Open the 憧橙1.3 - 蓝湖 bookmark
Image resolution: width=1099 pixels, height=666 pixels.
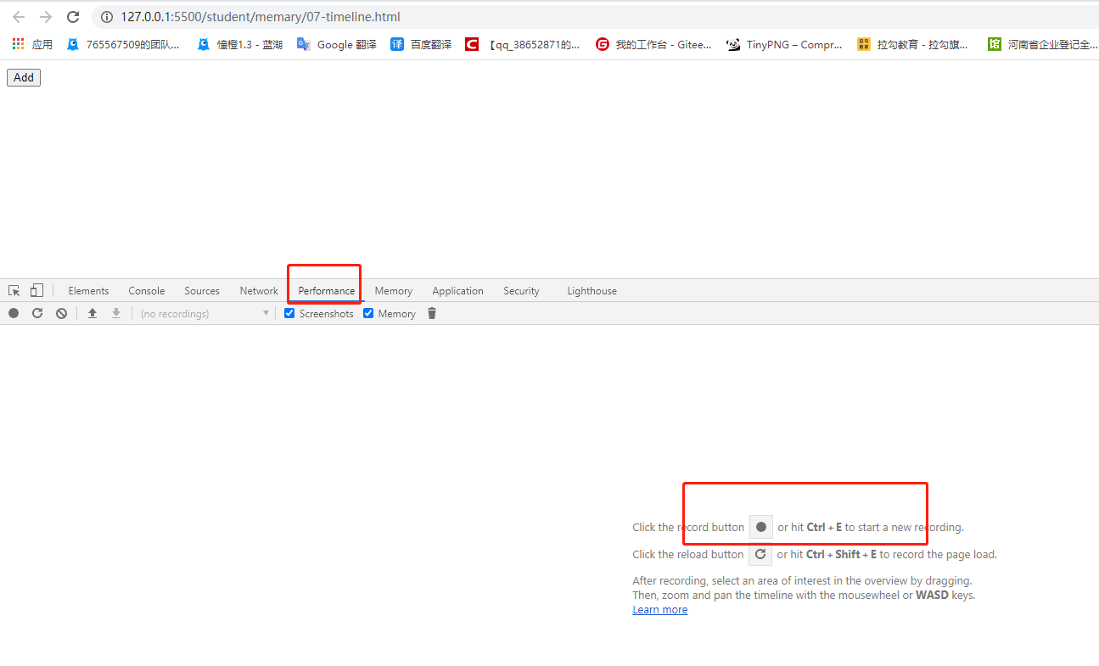(240, 44)
